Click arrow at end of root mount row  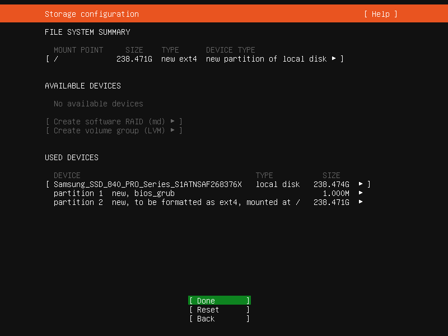point(334,59)
